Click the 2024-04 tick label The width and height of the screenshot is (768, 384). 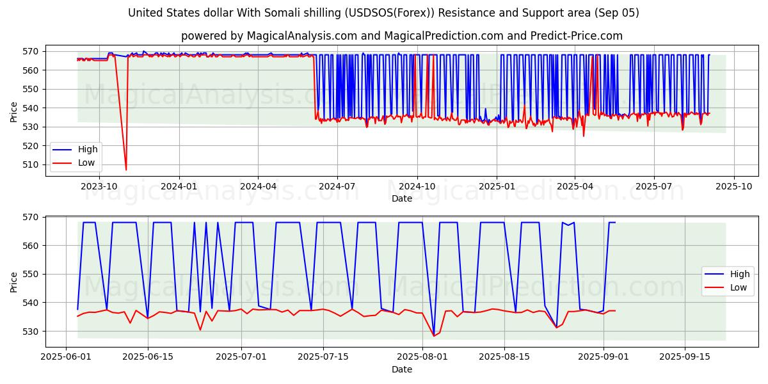point(258,186)
